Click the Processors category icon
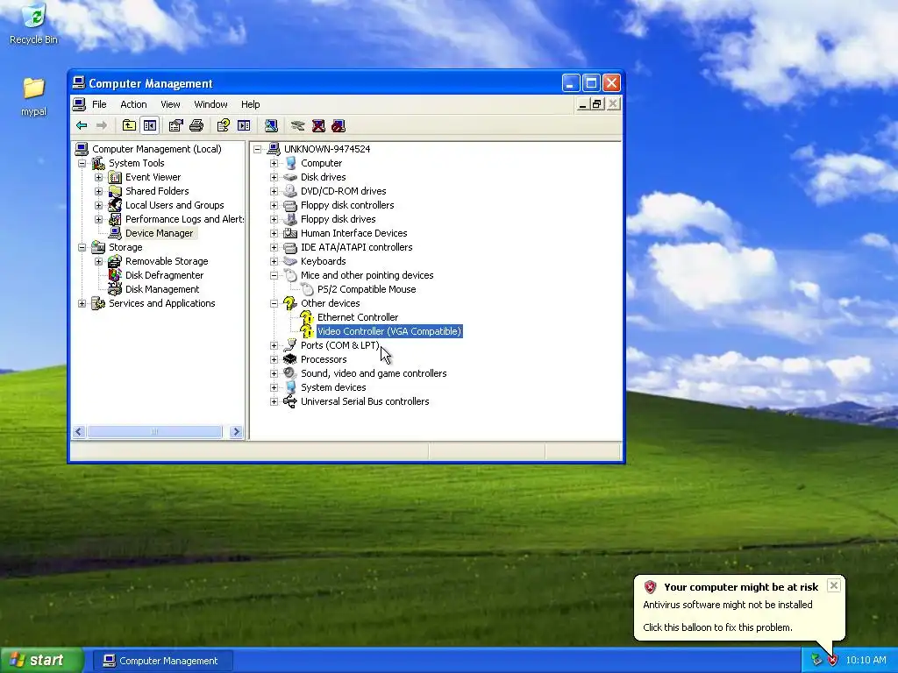 coord(290,359)
